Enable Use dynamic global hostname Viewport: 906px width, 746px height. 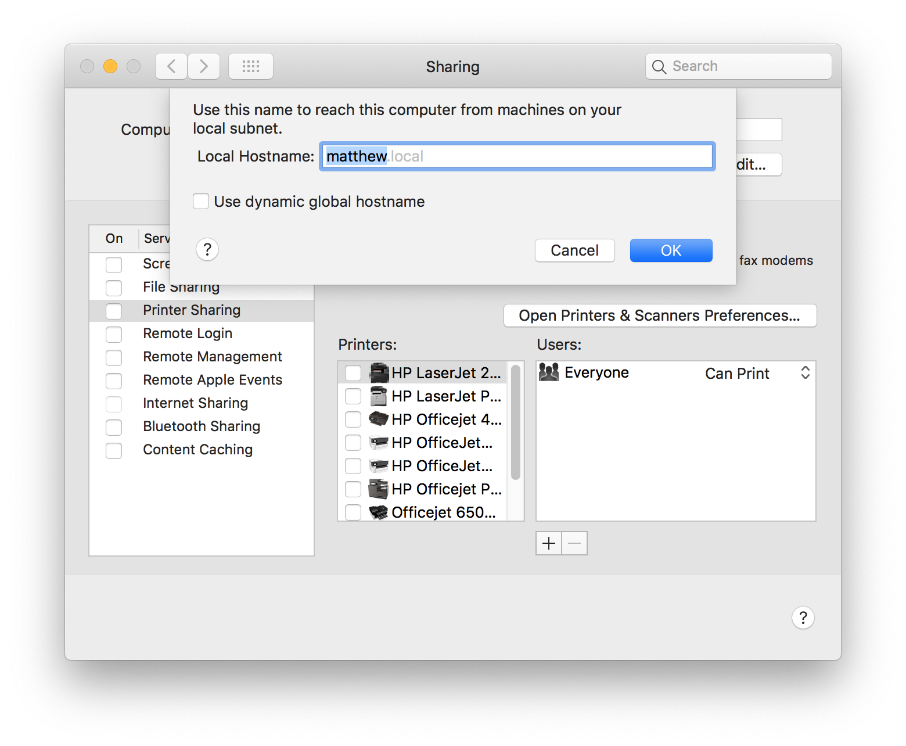[x=201, y=202]
